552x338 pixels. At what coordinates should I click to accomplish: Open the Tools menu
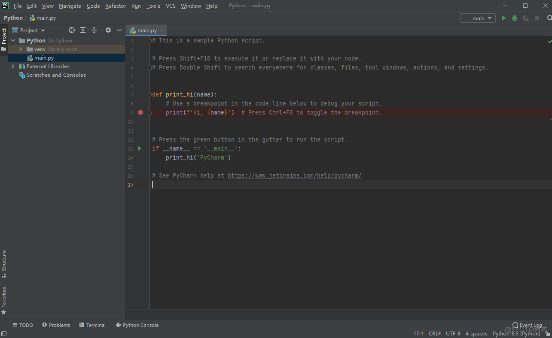point(153,6)
